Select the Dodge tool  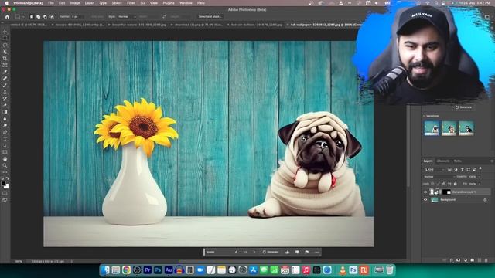[x=5, y=125]
